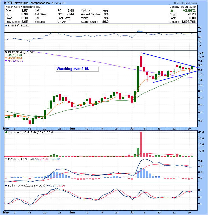The width and height of the screenshot is (208, 215).
Task: Click the P/E value -2.58
Action: [70, 11]
